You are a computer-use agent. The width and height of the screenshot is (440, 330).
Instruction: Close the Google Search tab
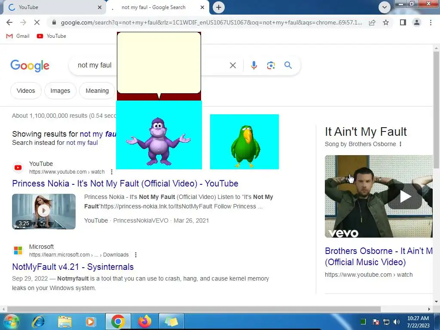[x=202, y=7]
